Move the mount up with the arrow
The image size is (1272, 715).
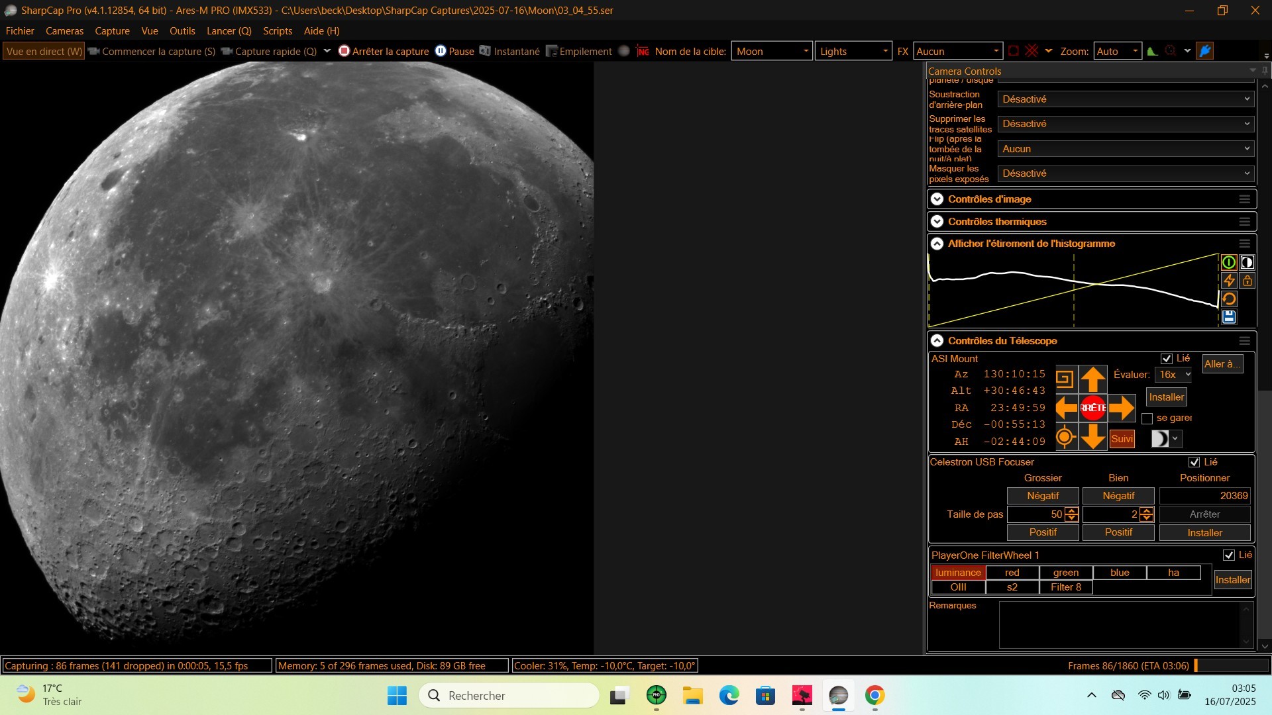point(1093,379)
